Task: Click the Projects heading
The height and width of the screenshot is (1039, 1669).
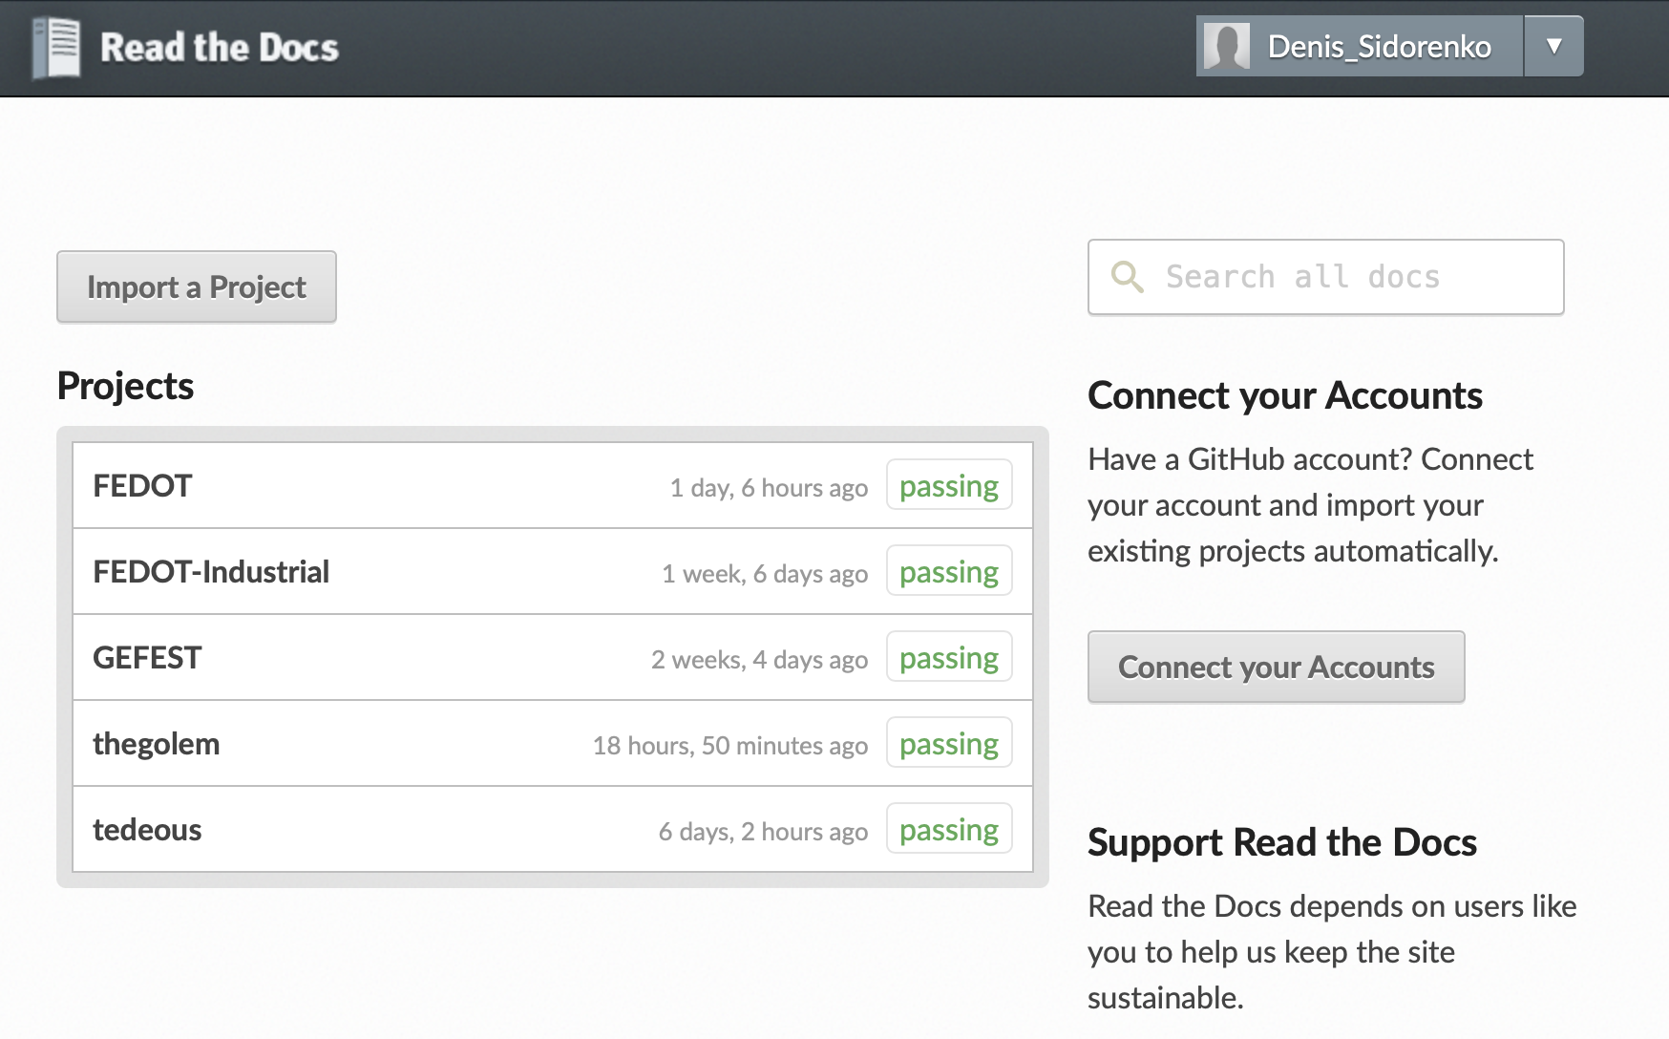Action: pyautogui.click(x=125, y=386)
